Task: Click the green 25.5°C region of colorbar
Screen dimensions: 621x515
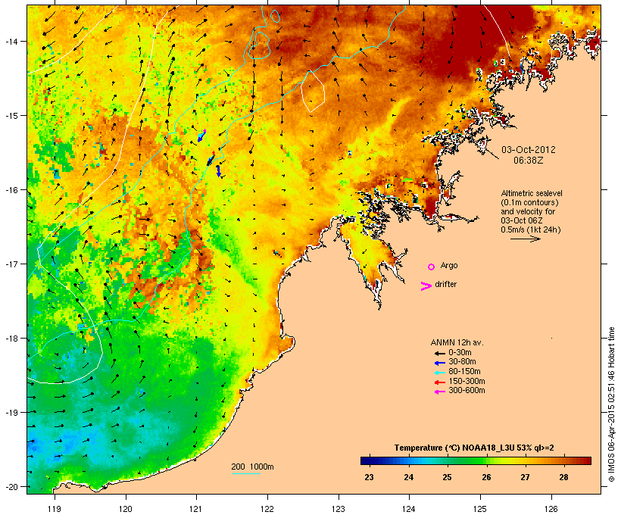Action: pos(467,460)
